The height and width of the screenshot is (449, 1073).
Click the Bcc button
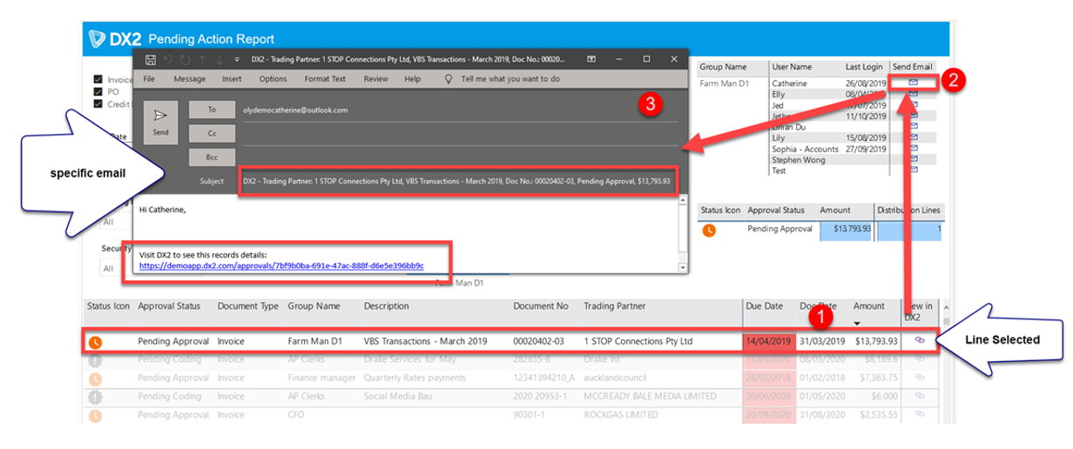(x=212, y=157)
